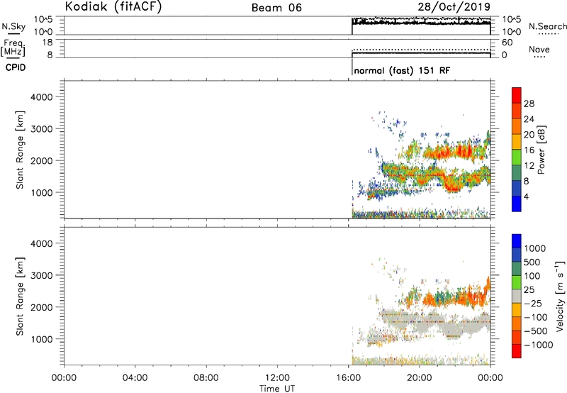Image resolution: width=567 pixels, height=393 pixels.
Task: Click the yellow 16–20 dB Power colorbar segment
Action: point(517,141)
